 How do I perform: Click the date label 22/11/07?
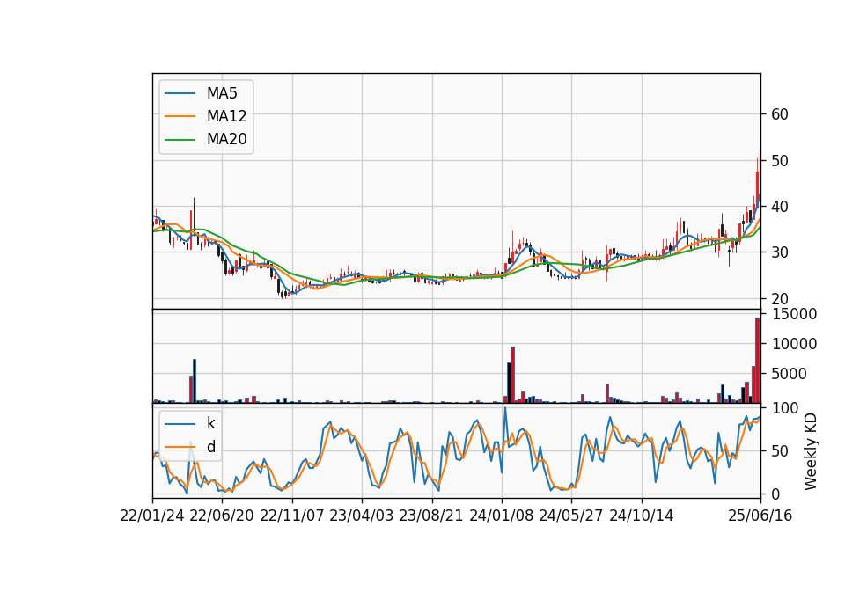tap(292, 516)
